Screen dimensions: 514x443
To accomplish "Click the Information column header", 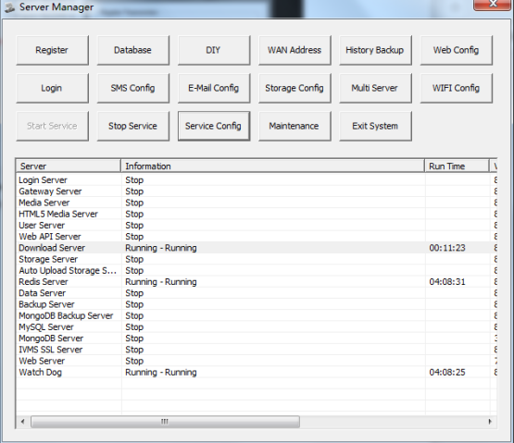I will [272, 166].
